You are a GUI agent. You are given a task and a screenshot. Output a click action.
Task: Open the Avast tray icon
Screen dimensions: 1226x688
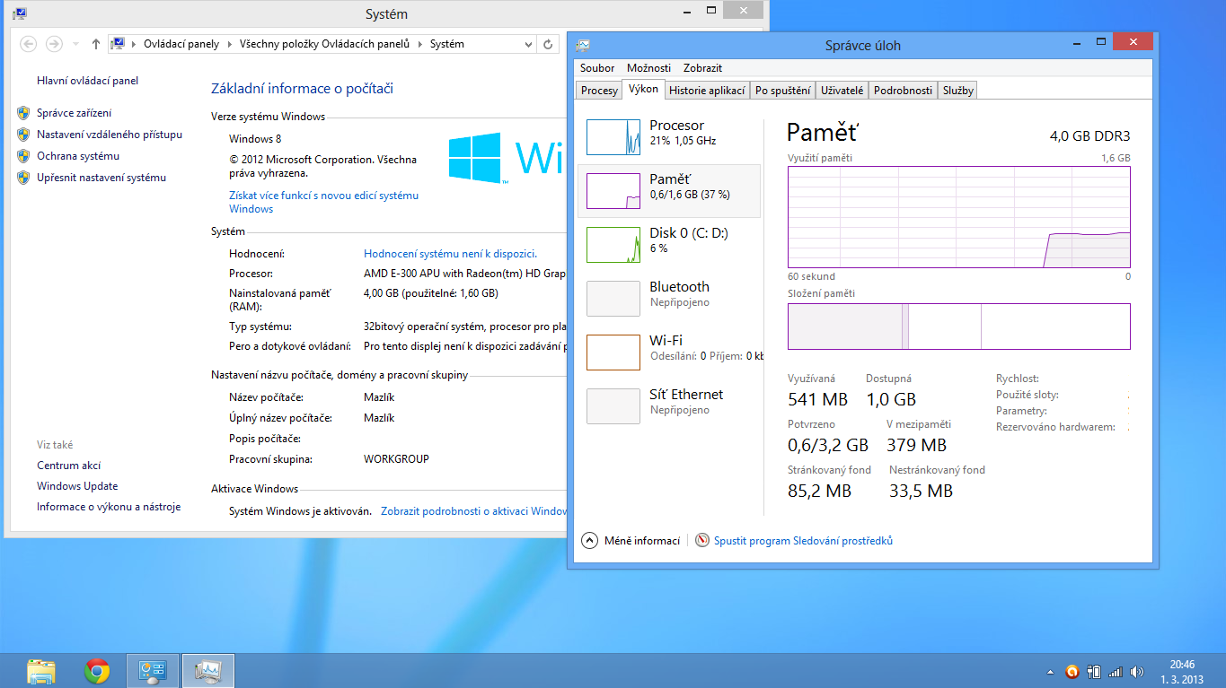(x=1072, y=671)
